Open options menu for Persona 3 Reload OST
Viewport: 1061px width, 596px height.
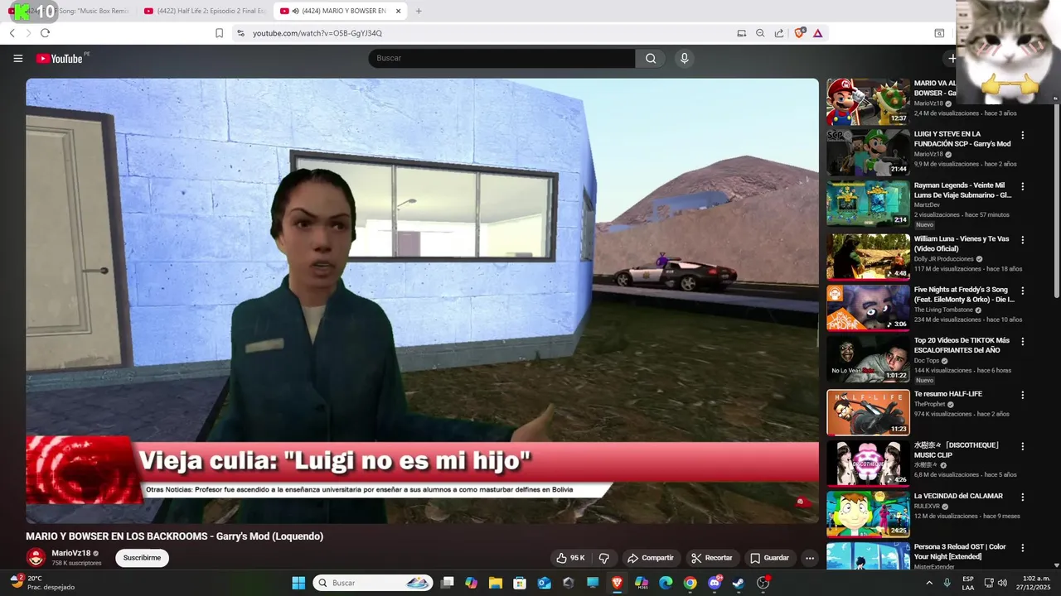click(x=1022, y=548)
